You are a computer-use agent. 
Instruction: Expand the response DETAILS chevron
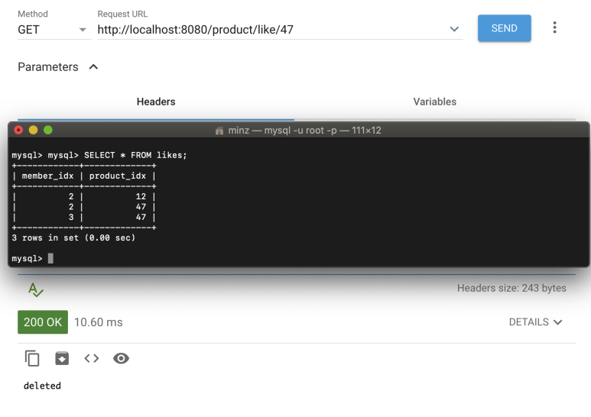coord(558,322)
